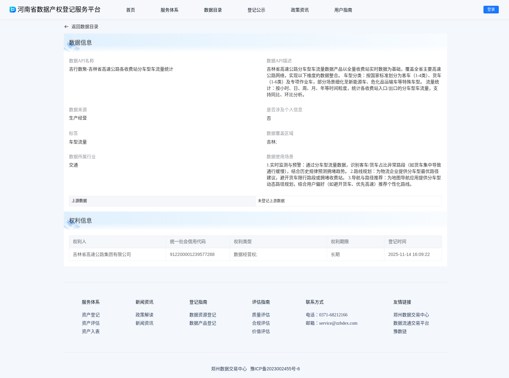Click the 权利信息 section heading
This screenshot has width=509, height=378.
80,220
